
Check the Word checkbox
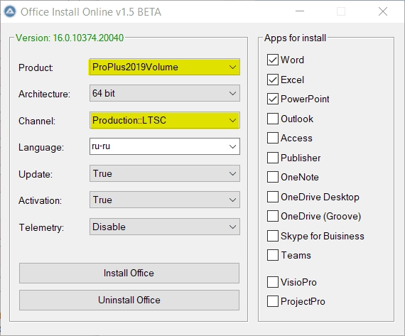point(273,60)
